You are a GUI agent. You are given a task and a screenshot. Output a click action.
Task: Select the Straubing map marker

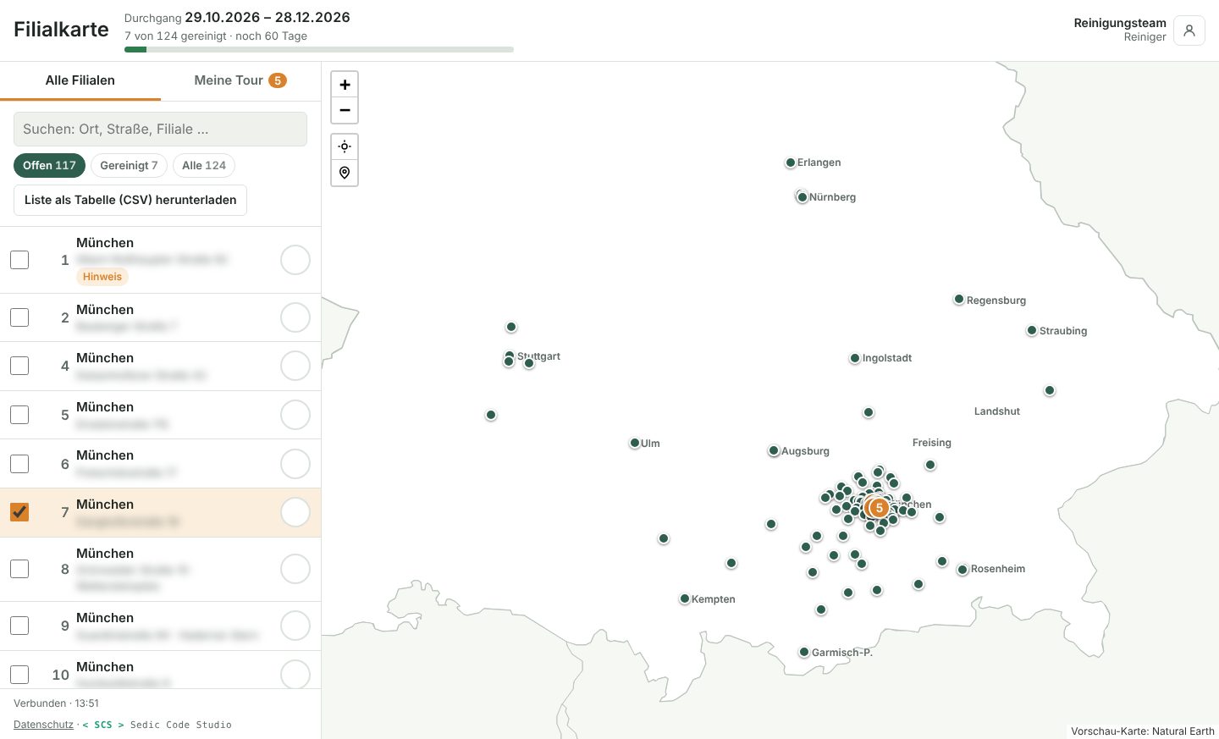1032,331
